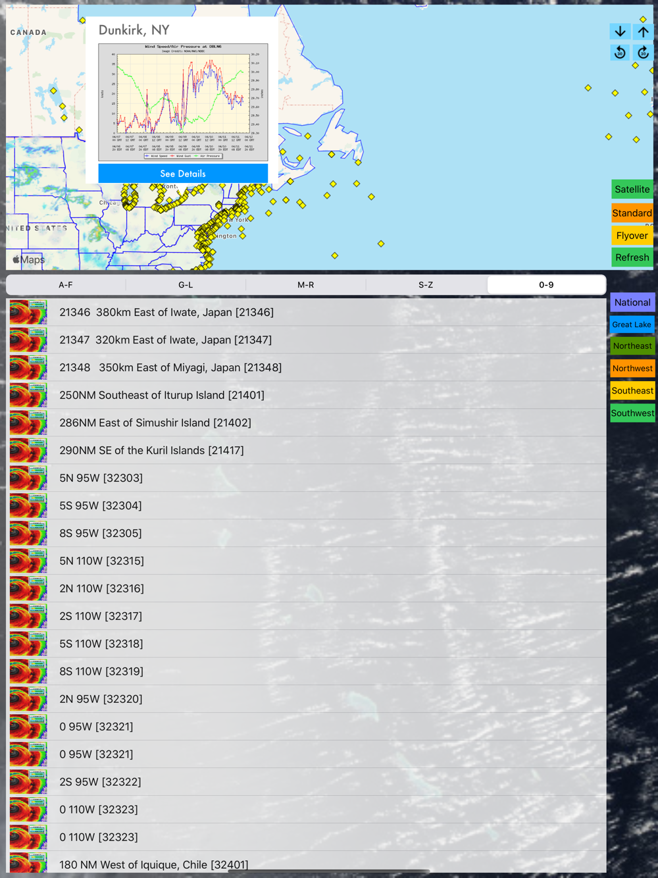Select buoy 2S 95W [32322]
Viewport: 658px width, 878px height.
(x=307, y=783)
